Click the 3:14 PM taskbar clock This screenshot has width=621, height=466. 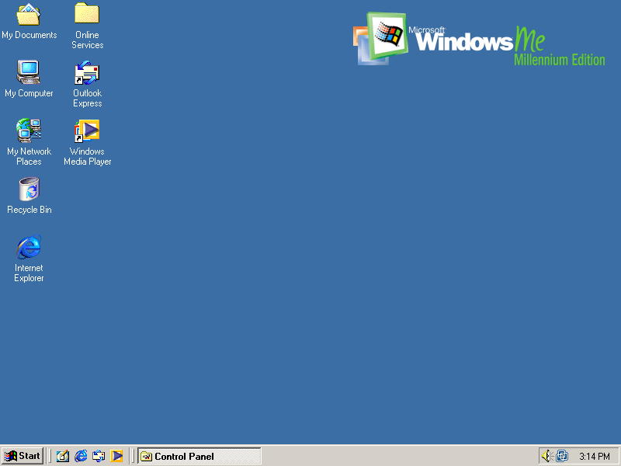pos(594,456)
